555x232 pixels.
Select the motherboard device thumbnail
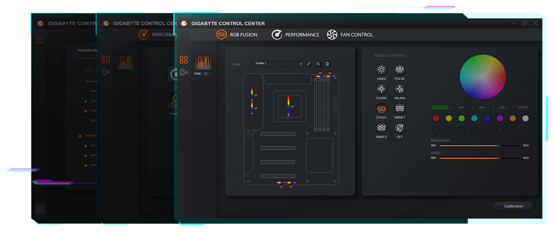pyautogui.click(x=203, y=62)
